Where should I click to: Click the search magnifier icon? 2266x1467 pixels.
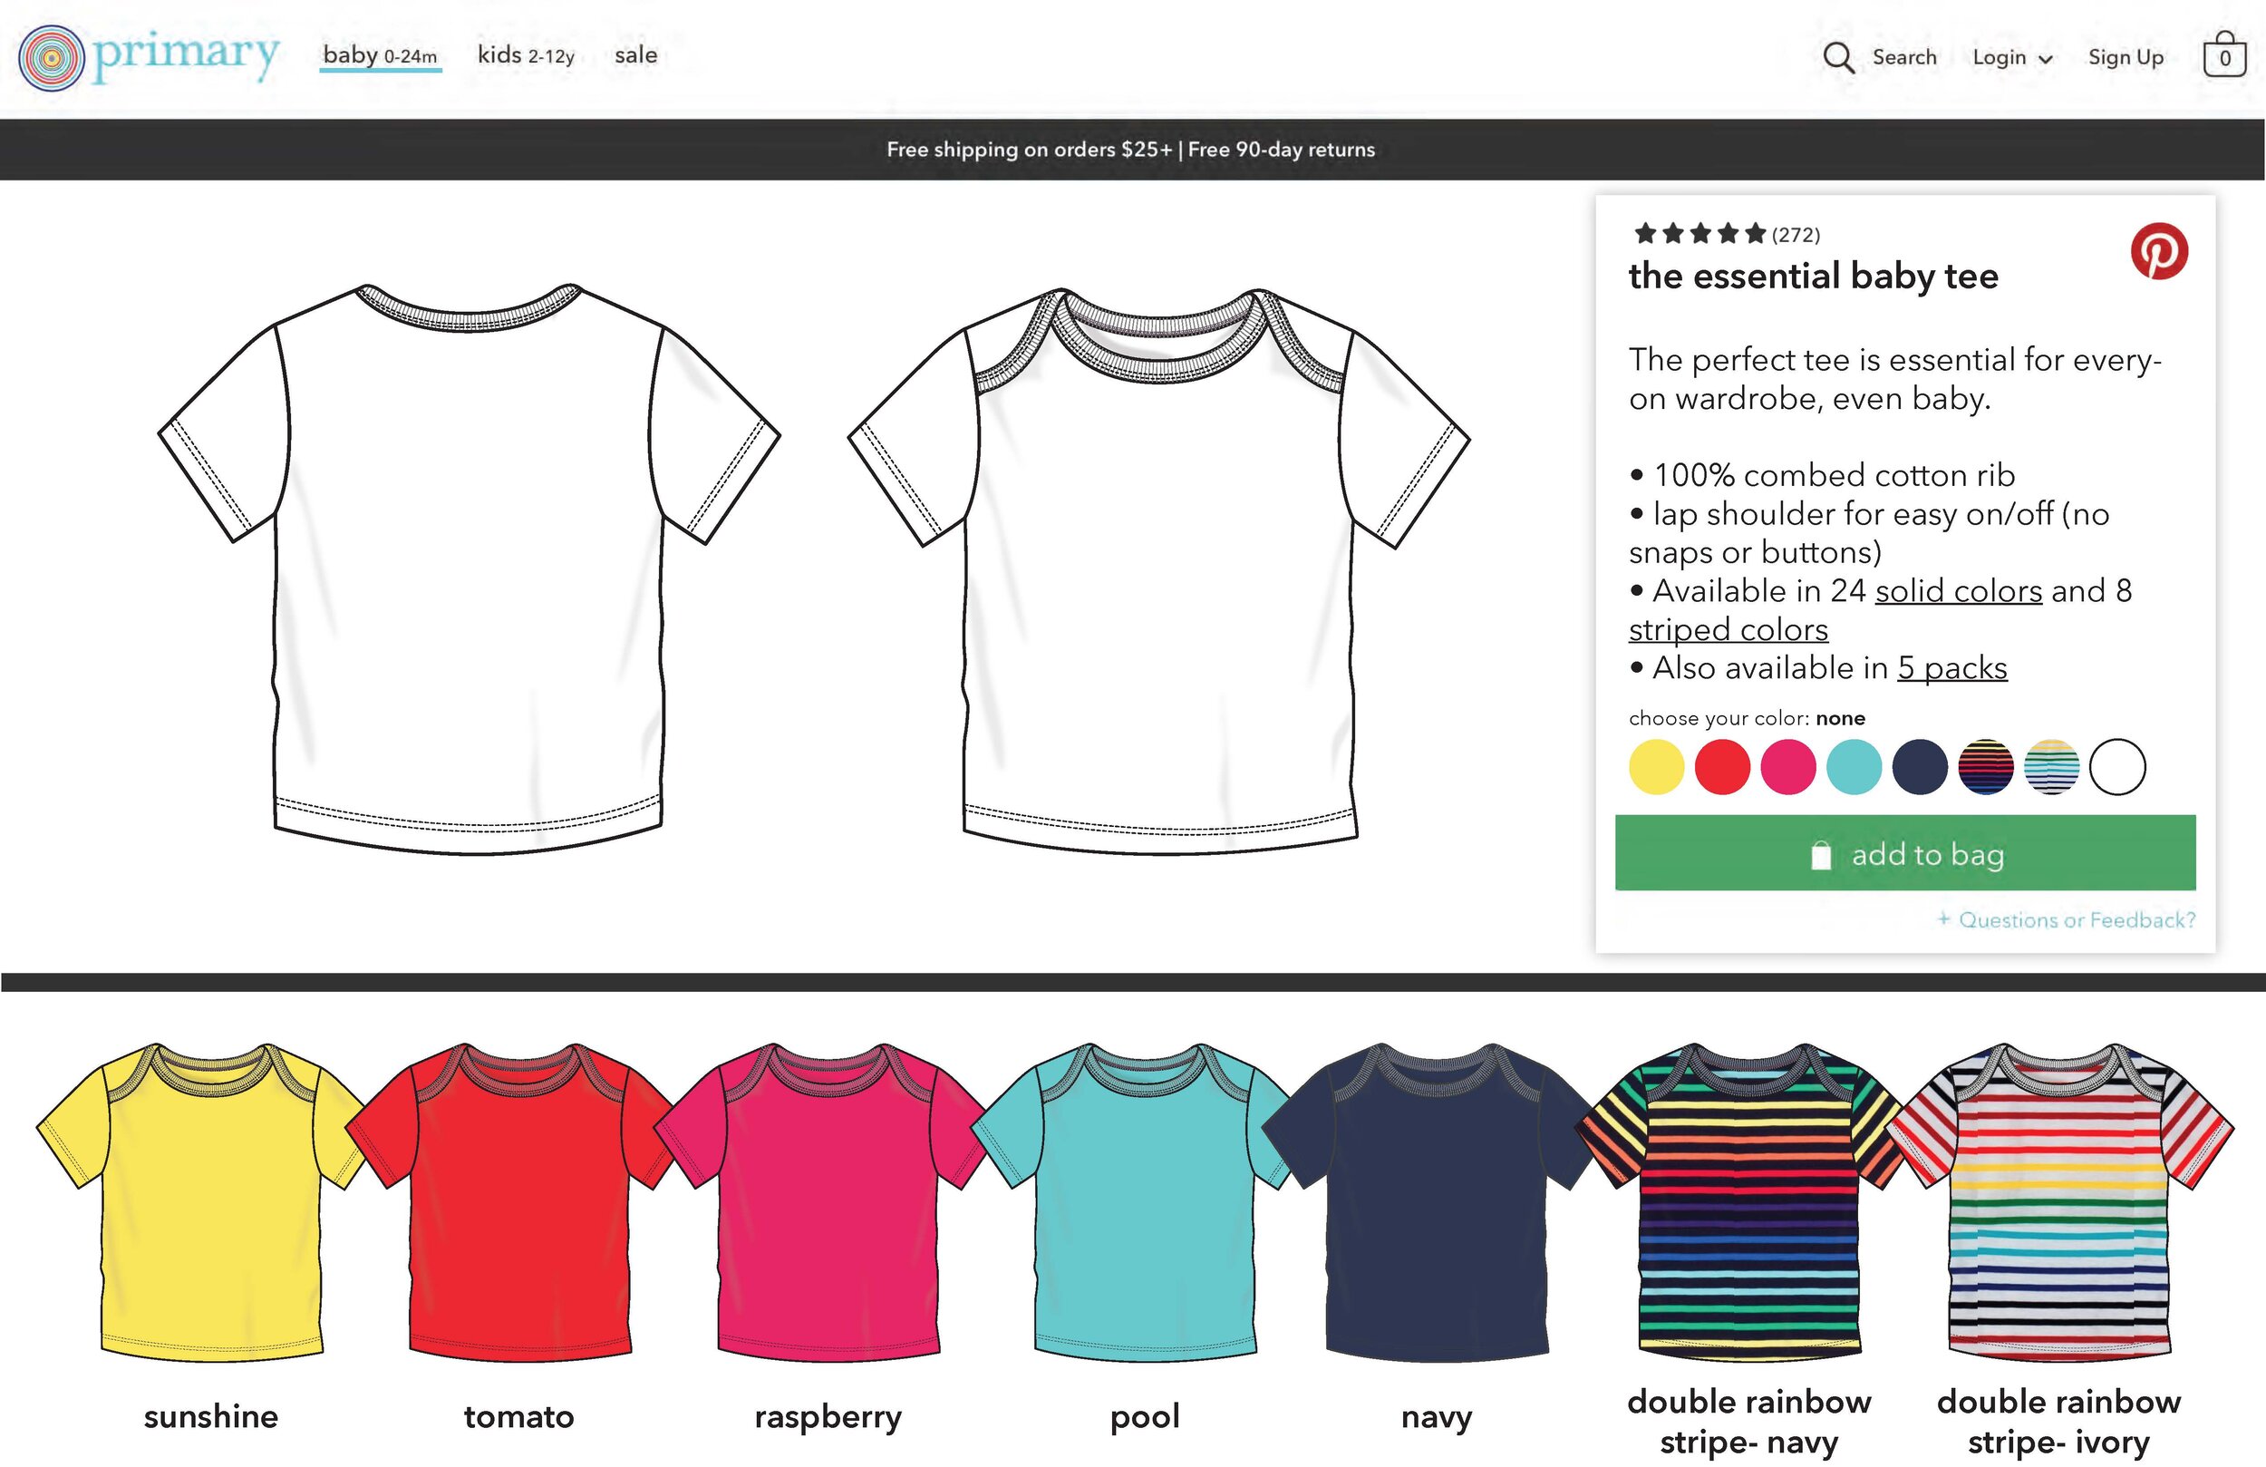coord(1837,57)
